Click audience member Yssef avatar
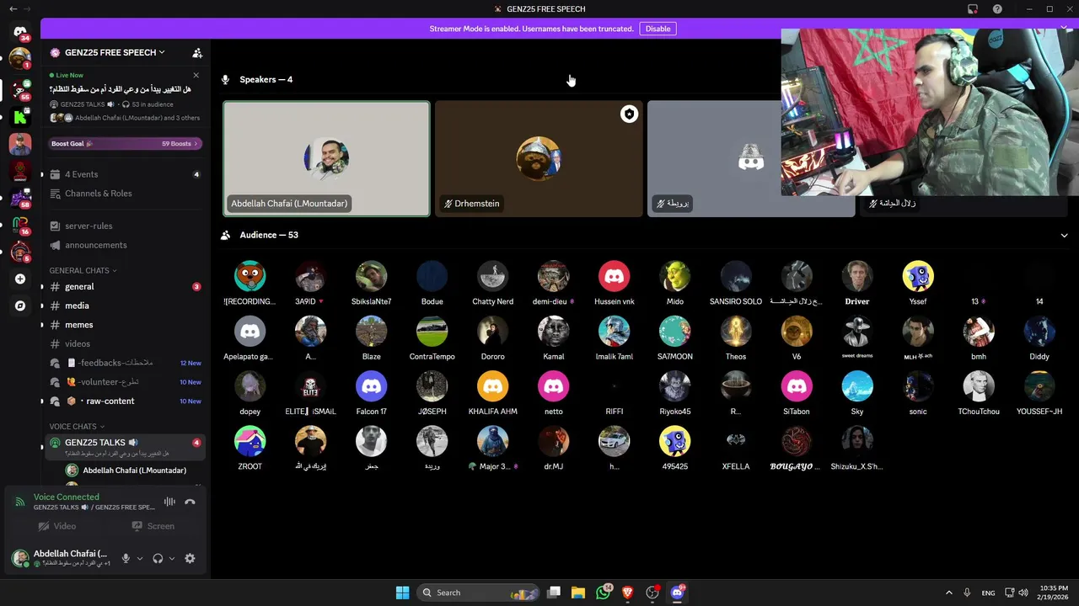Screen dimensions: 1079x606 (x=918, y=276)
